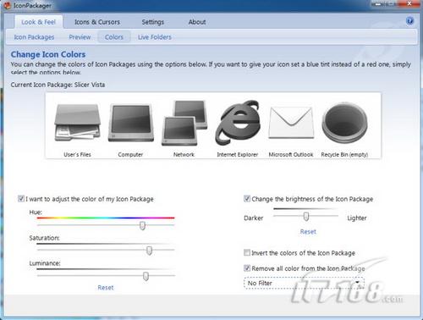Image resolution: width=423 pixels, height=320 pixels.
Task: Click the IconPackager title bar app icon
Action: (x=7, y=5)
